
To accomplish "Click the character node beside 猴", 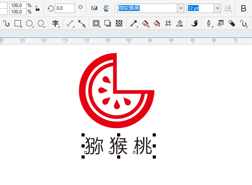I will pyautogui.click(x=110, y=152).
